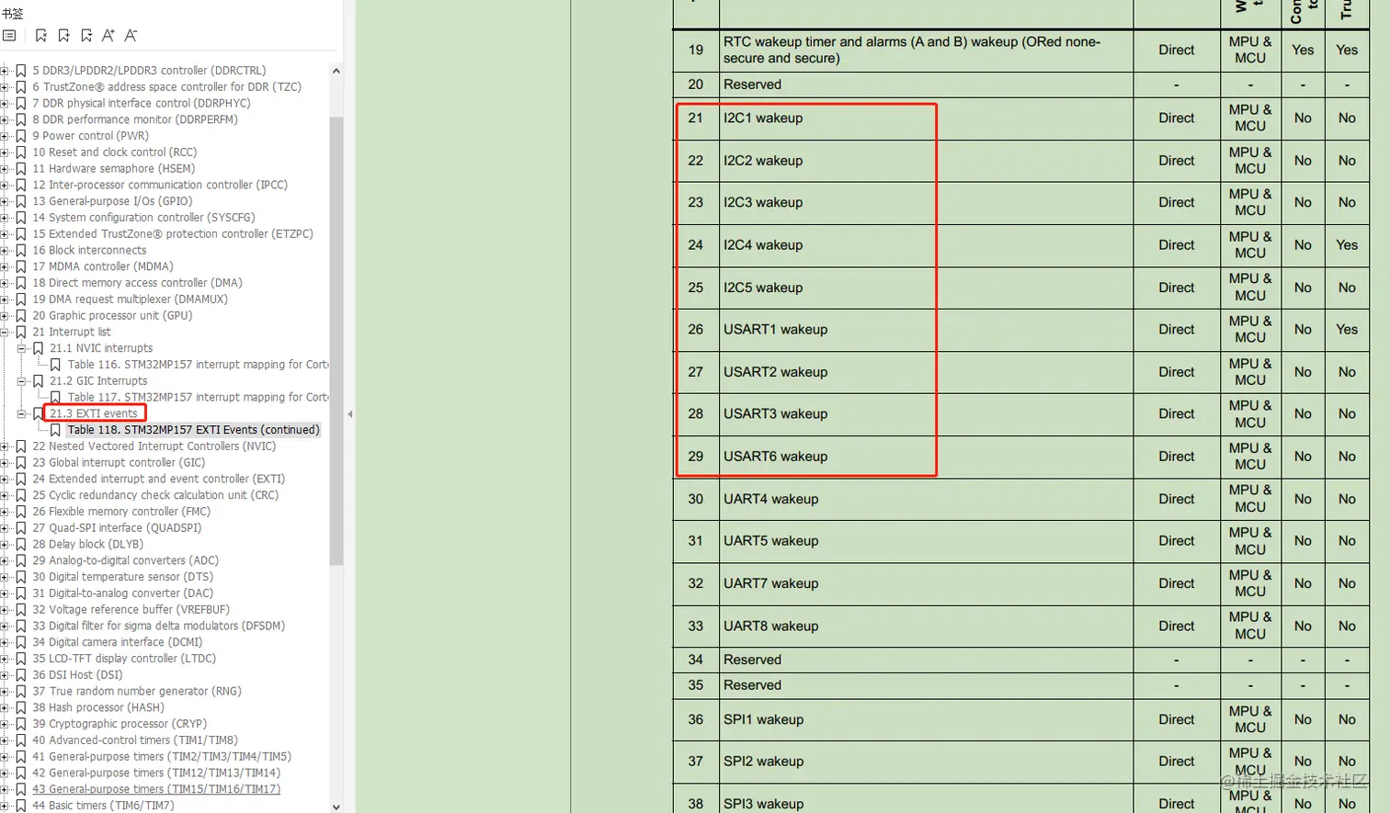
Task: Click bookmark icon beside 36 DSI Host
Action: tap(20, 675)
